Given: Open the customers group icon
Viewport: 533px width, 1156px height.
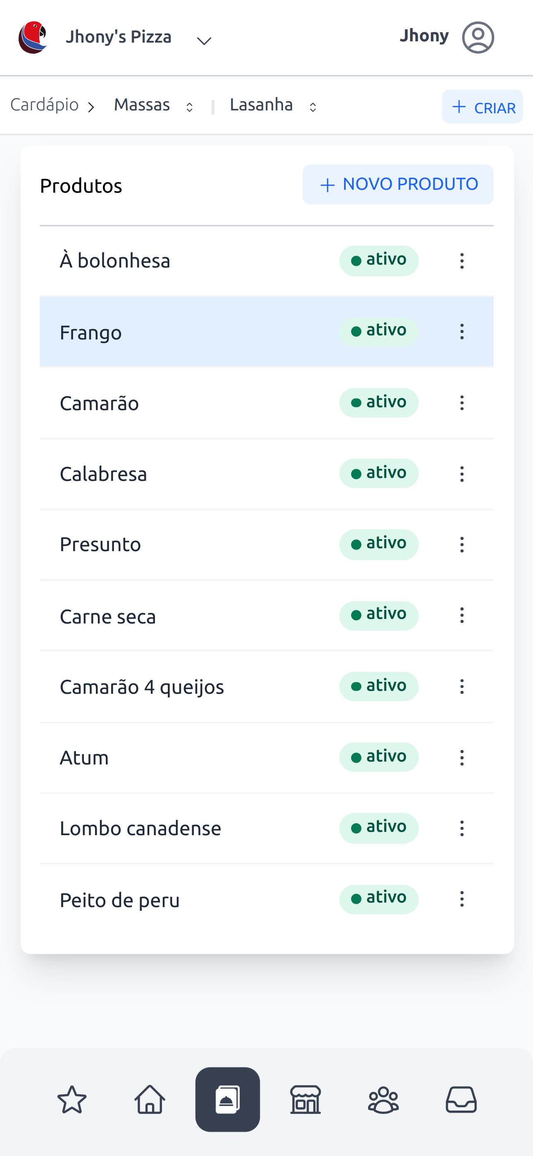Looking at the screenshot, I should point(383,1099).
